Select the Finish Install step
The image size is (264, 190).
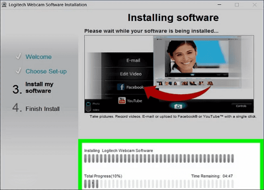[42, 109]
